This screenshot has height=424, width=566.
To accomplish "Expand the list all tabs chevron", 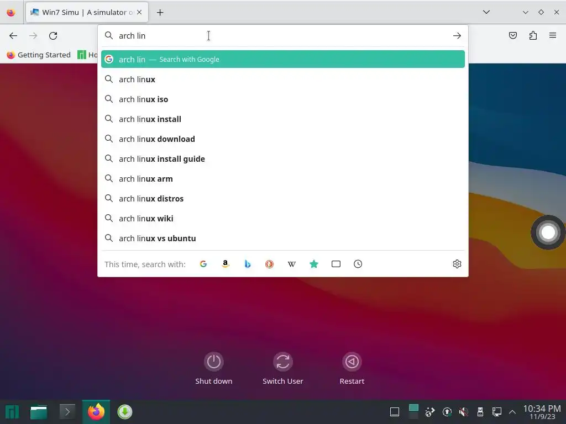I will click(486, 12).
